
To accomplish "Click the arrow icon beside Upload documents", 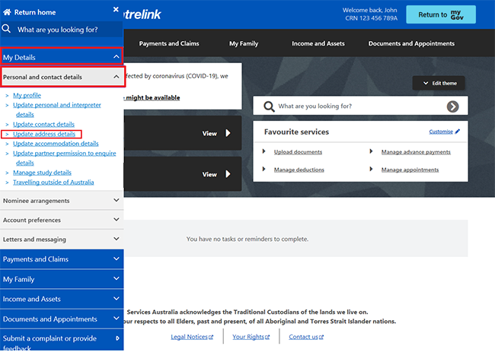I will (x=264, y=151).
